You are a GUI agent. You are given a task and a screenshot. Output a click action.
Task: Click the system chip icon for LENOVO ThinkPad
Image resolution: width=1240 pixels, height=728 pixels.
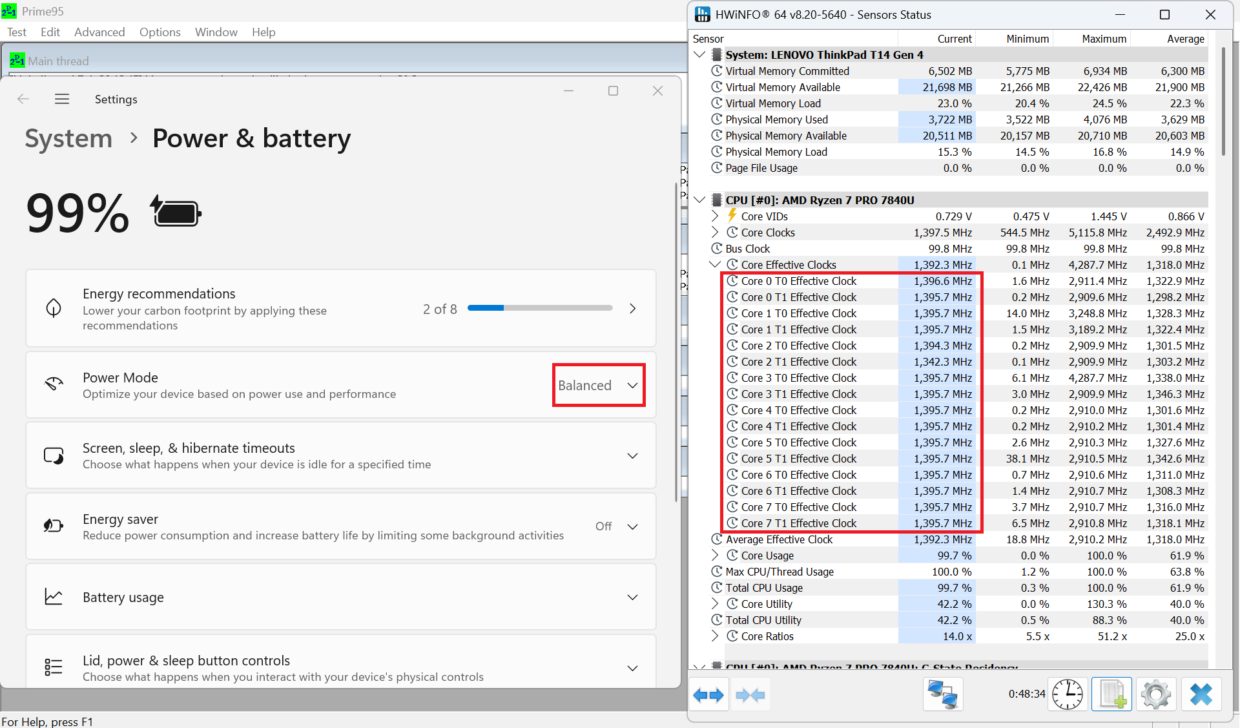click(717, 54)
